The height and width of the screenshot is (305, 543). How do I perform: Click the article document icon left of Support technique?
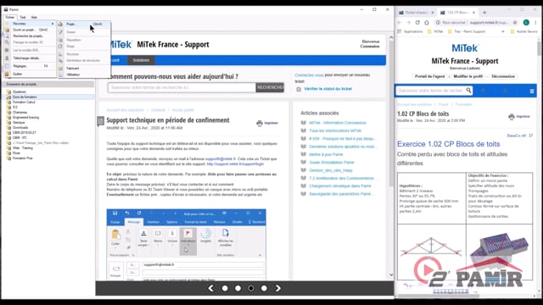point(100,120)
